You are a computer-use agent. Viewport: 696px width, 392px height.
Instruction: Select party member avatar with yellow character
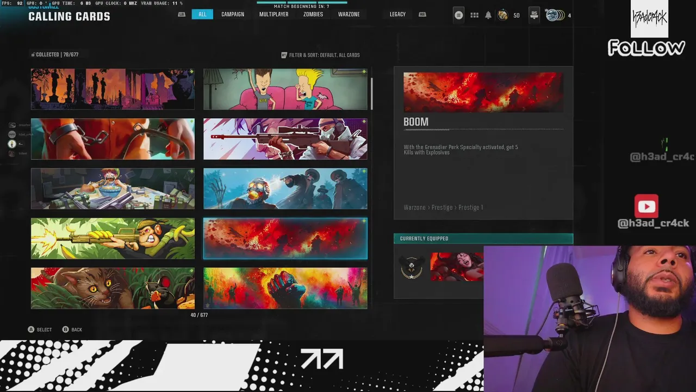tap(12, 144)
